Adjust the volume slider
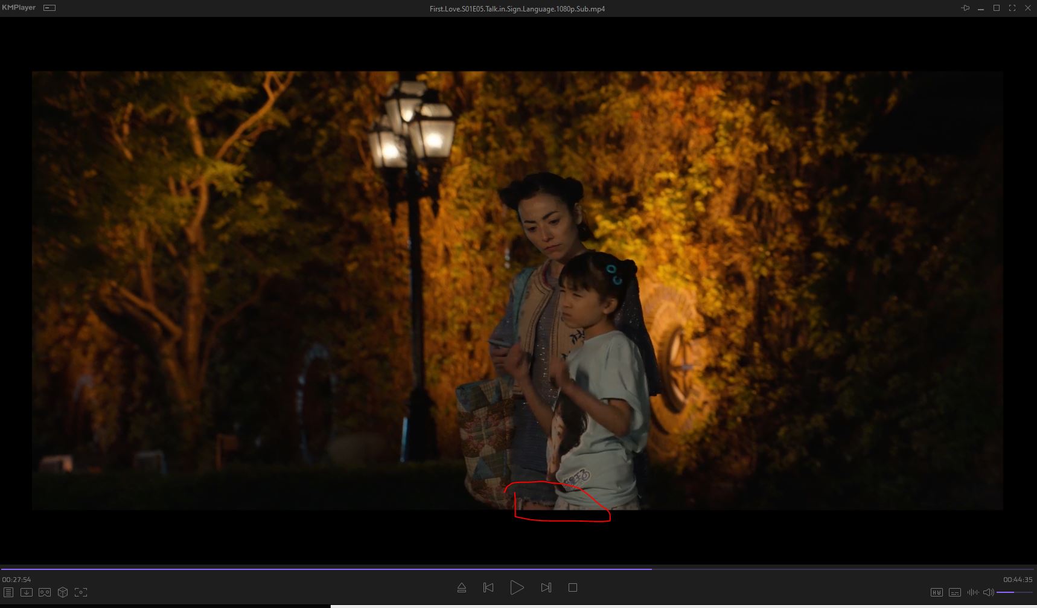Screen dimensions: 1037x608 point(1014,592)
